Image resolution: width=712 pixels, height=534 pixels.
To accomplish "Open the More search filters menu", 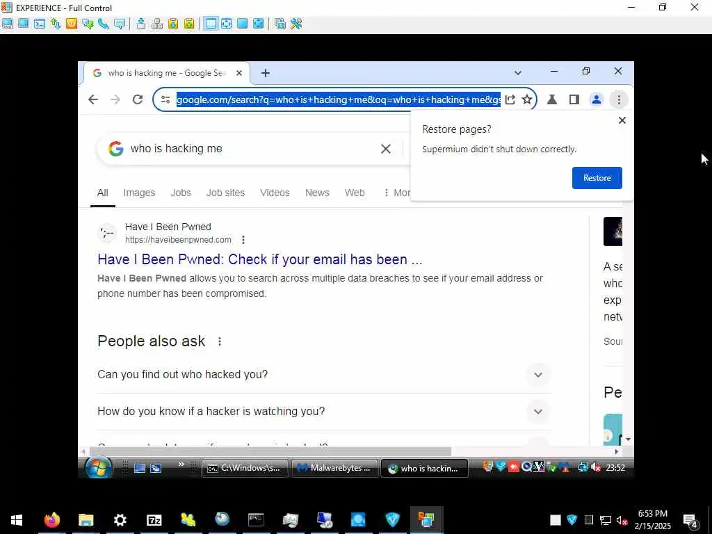I will click(x=396, y=193).
